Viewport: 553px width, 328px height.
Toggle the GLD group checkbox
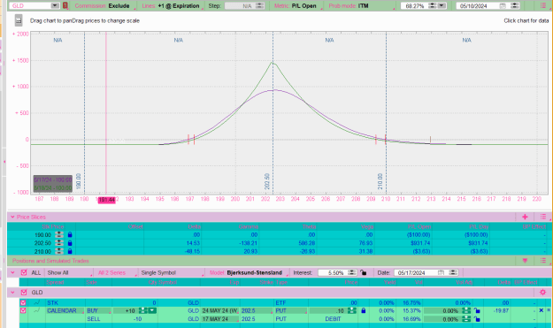[x=24, y=293]
